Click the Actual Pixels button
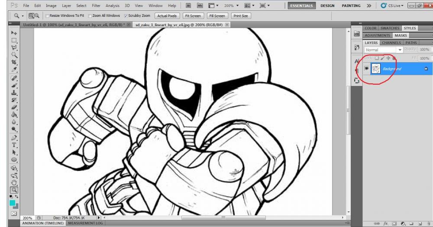The height and width of the screenshot is (227, 433). click(x=167, y=16)
